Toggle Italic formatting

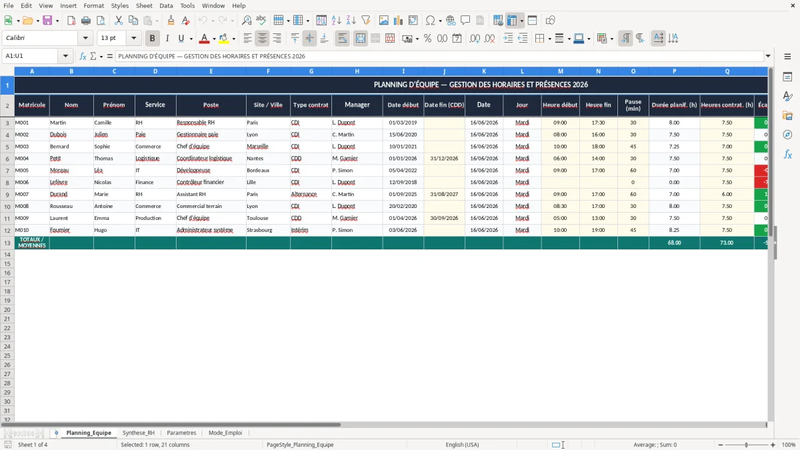[167, 39]
